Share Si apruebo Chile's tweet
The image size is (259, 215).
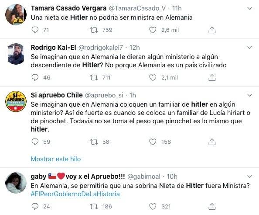click(212, 142)
